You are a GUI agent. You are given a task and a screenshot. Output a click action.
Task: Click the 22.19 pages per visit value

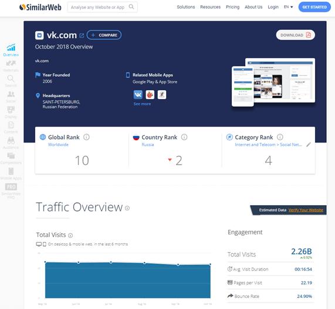point(306,283)
